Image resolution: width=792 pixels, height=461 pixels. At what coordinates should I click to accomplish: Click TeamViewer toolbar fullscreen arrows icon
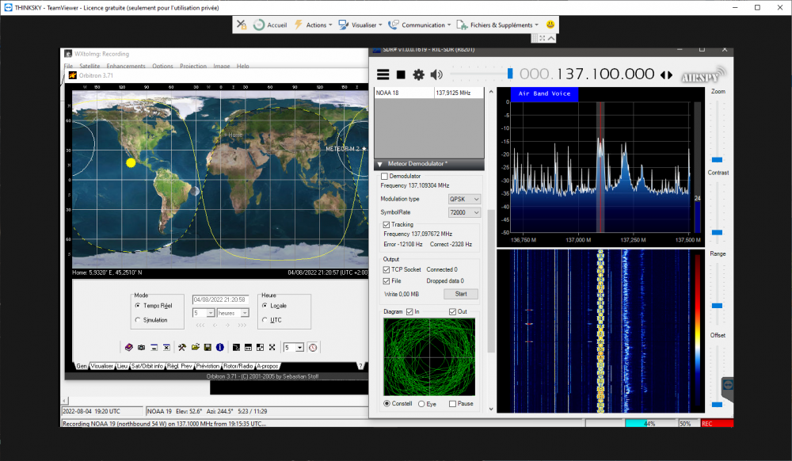click(x=542, y=38)
